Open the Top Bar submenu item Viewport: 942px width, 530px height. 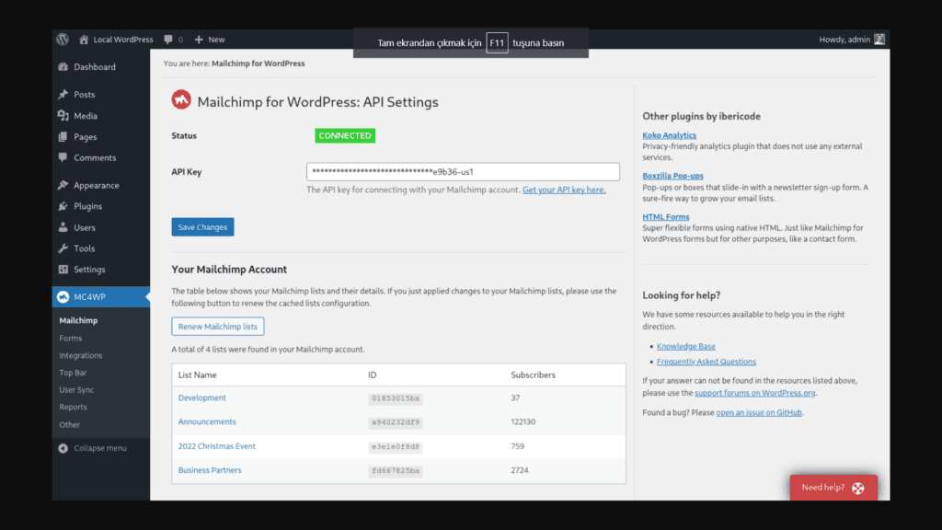pyautogui.click(x=73, y=373)
